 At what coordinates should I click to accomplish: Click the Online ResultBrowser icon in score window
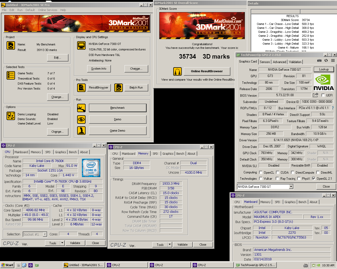177,71
